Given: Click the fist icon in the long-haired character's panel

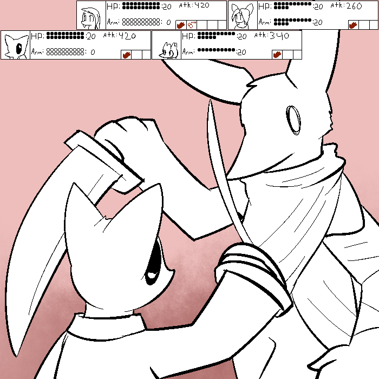Looking at the screenshot, I should point(181,24).
